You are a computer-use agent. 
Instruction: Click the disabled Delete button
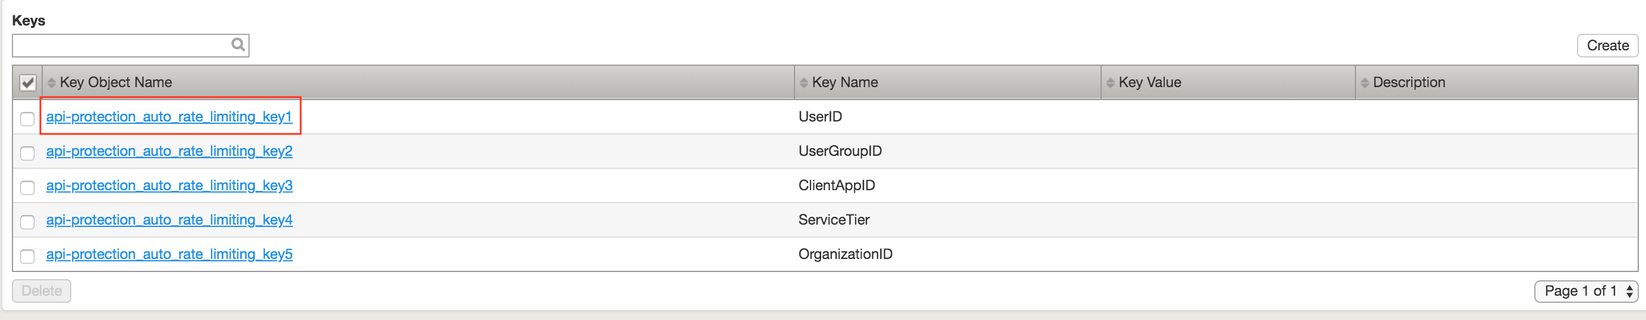click(42, 292)
